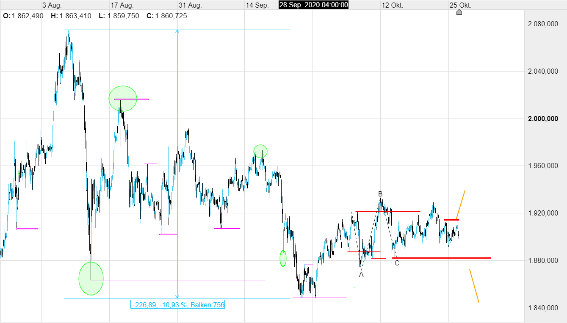Click the low value L:1.859,750
567x323 pixels.
[119, 16]
